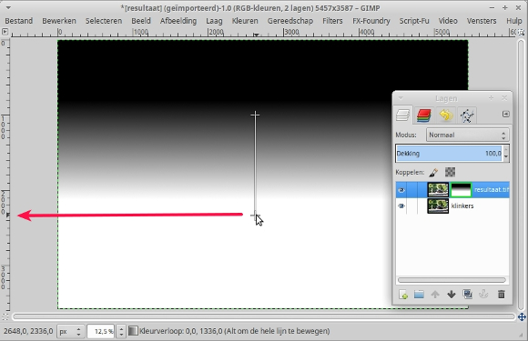Toggle lock alpha channel checker icon

tap(450, 172)
